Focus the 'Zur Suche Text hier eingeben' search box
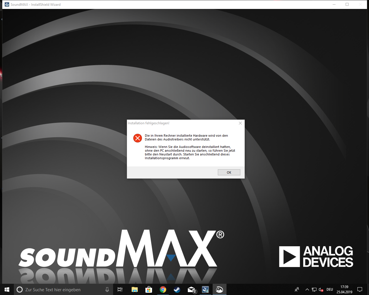 [x=63, y=290]
